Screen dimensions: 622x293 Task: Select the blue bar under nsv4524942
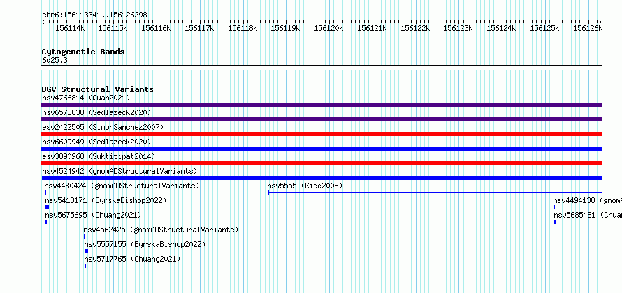pos(321,178)
